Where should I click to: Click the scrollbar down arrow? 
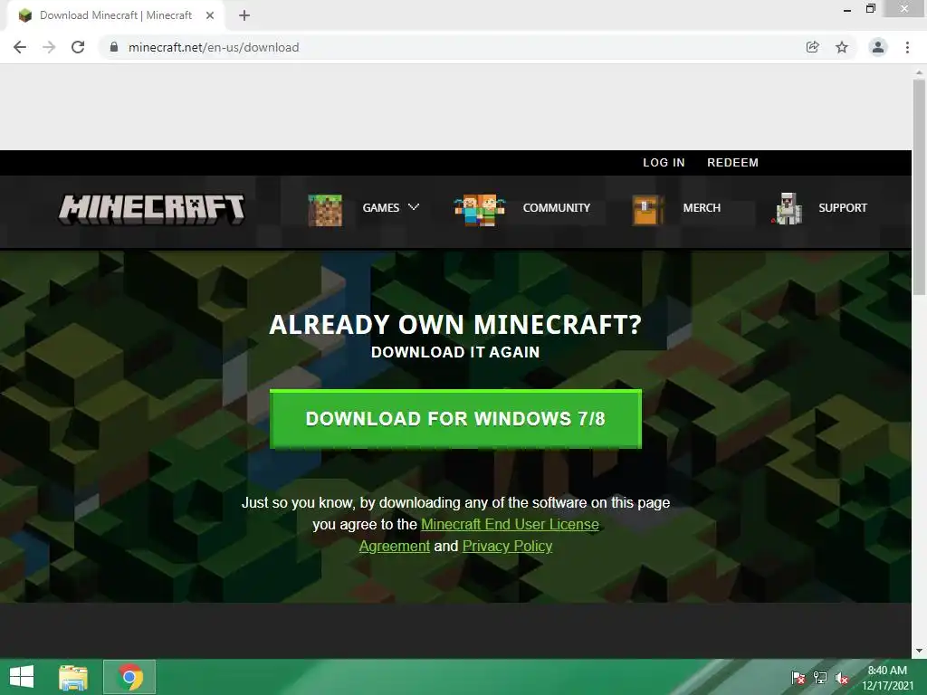click(919, 652)
